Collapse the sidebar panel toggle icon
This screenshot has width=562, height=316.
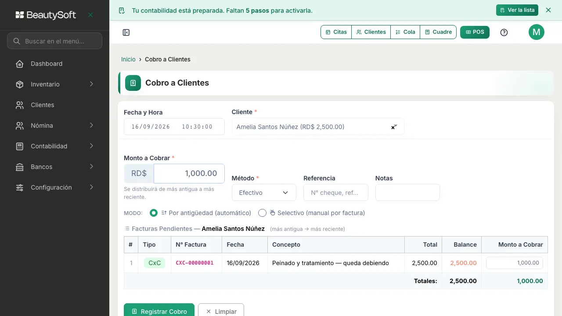point(126,32)
